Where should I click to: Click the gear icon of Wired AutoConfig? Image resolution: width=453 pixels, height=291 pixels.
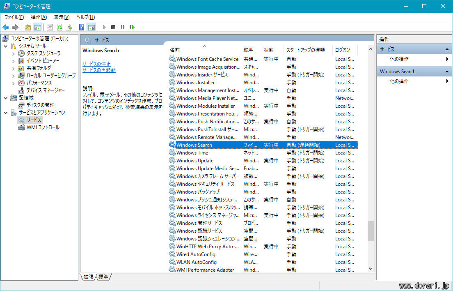(x=172, y=254)
